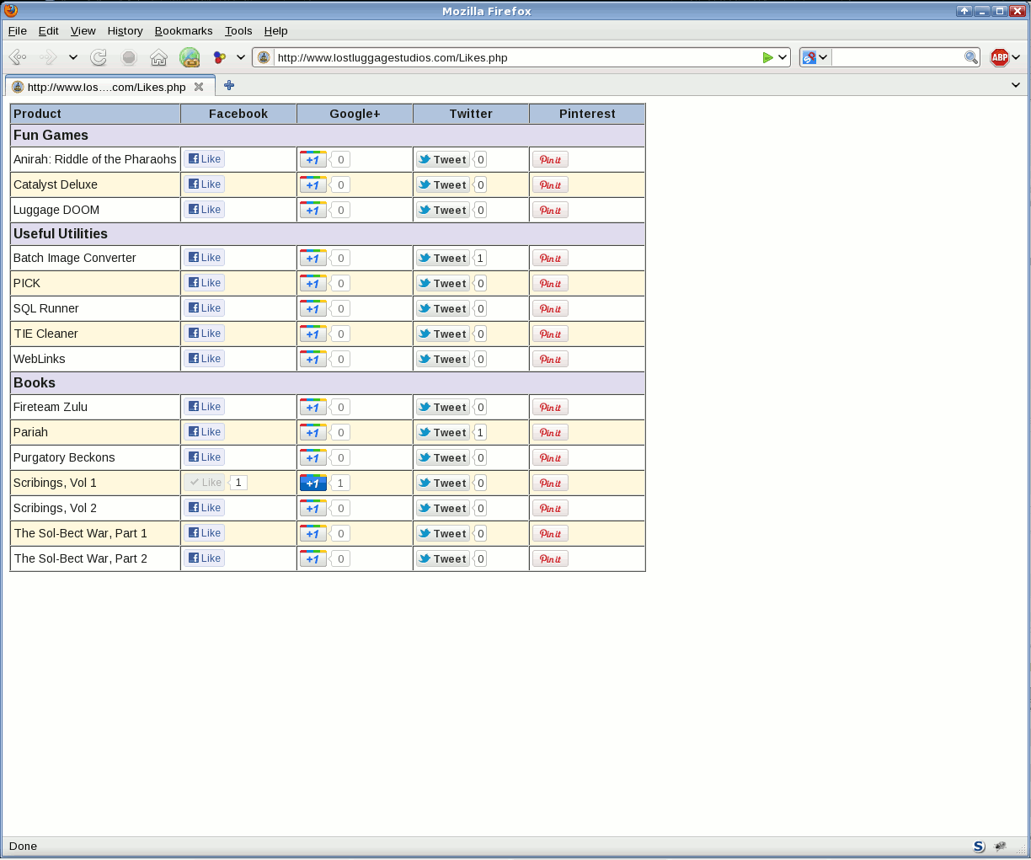This screenshot has height=860, width=1031.
Task: Give Luggage DOOM a Google +1
Action: (x=313, y=210)
